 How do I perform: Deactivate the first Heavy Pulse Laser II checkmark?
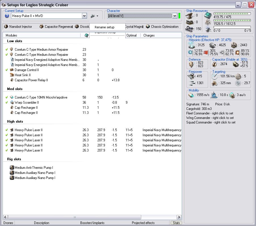coord(7,130)
